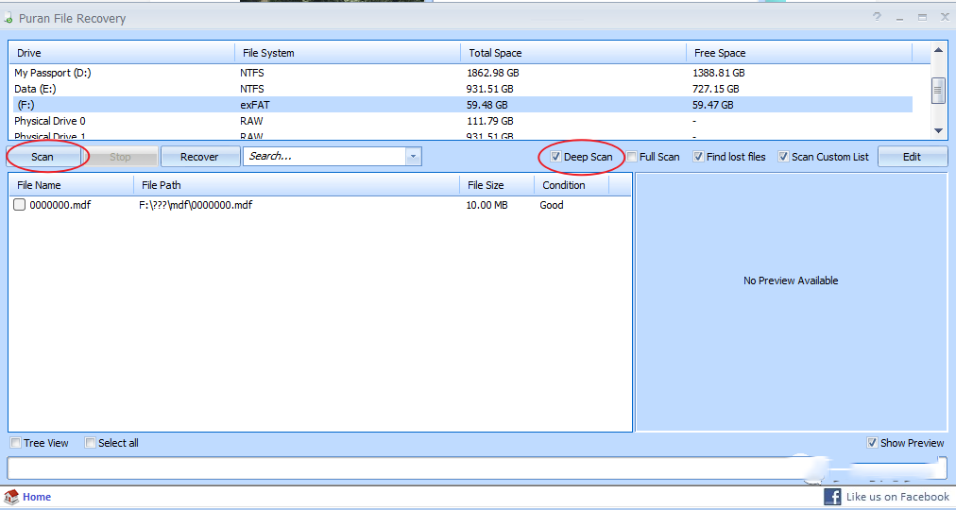This screenshot has width=956, height=510.
Task: Sort by Free Space column header
Action: click(x=798, y=53)
